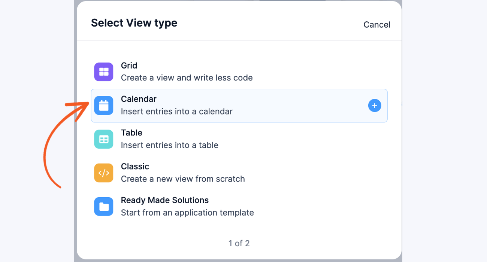Click 'Start from an application template' text
Image resolution: width=487 pixels, height=262 pixels.
(x=187, y=212)
